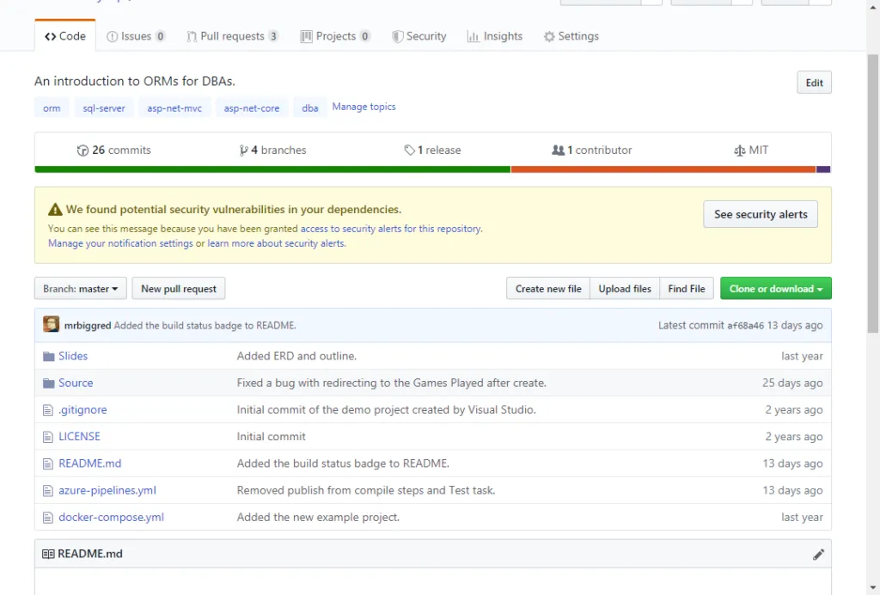
Task: Open the Insights tab
Action: 494,36
